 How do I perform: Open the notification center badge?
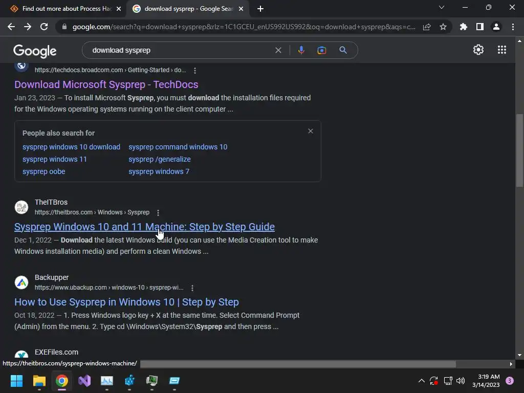point(509,381)
